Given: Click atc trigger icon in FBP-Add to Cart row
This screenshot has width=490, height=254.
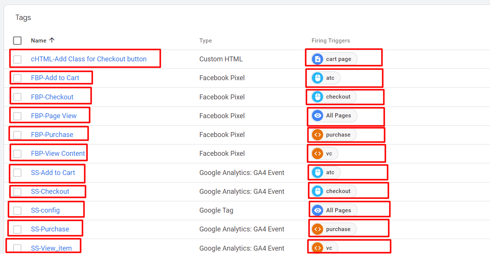Looking at the screenshot, I should click(x=318, y=78).
